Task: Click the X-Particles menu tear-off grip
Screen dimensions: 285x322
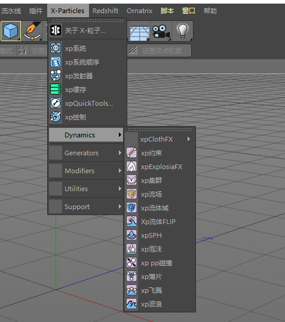Action: click(87, 20)
